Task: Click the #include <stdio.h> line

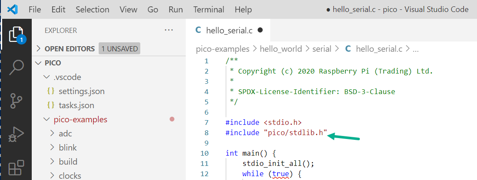Action: (x=263, y=122)
